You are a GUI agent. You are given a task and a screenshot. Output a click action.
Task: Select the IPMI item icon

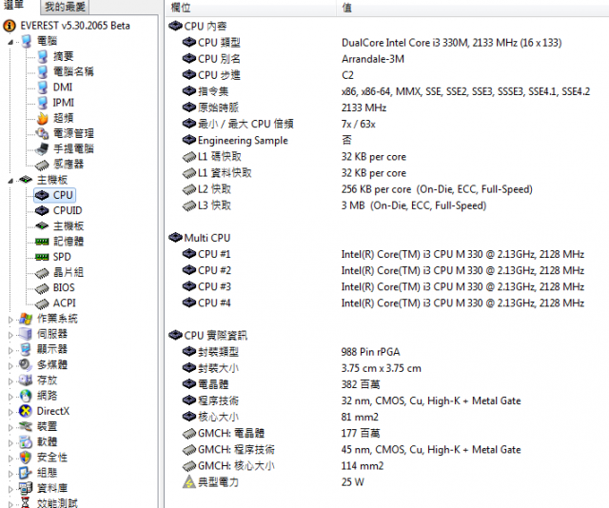point(43,103)
